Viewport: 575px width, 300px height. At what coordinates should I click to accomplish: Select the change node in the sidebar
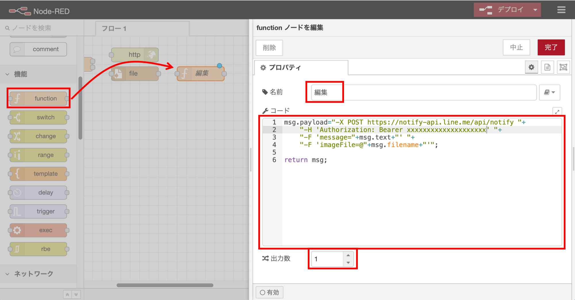point(38,136)
